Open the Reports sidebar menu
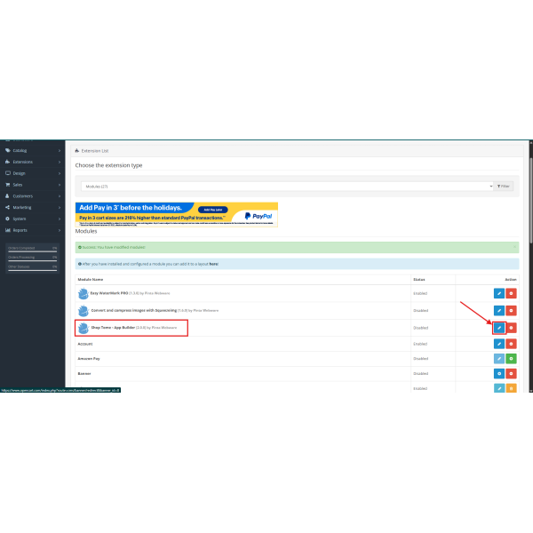This screenshot has height=533, width=533. pos(32,230)
